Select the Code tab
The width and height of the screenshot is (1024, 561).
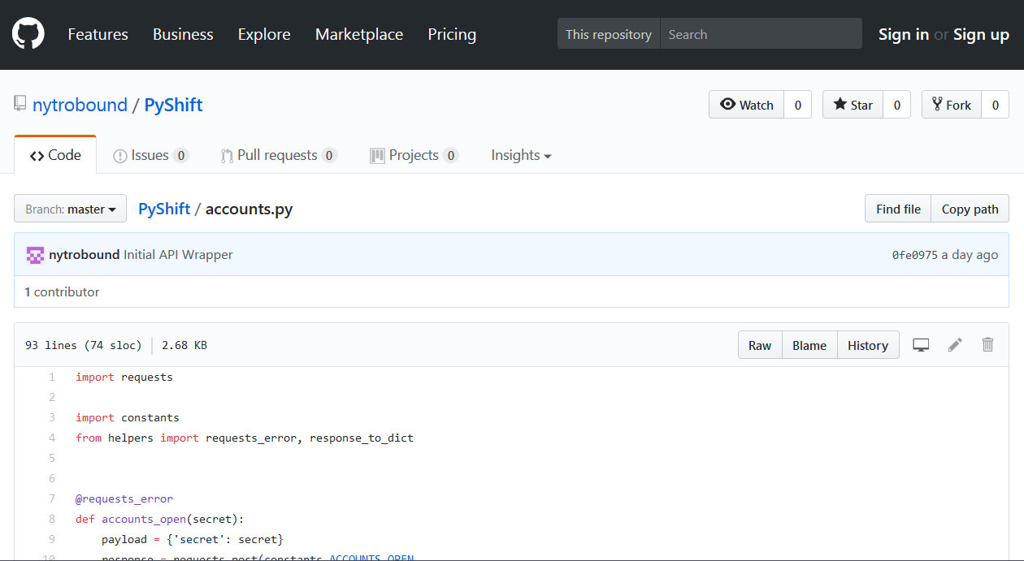point(55,155)
